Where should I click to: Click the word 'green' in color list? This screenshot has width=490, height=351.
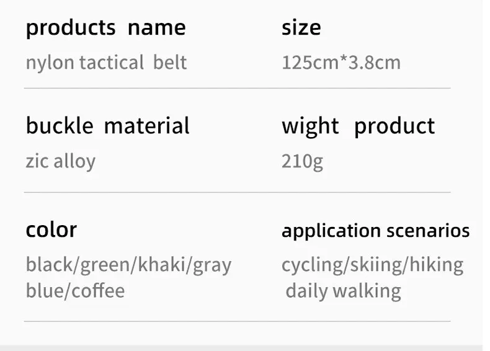[105, 265]
